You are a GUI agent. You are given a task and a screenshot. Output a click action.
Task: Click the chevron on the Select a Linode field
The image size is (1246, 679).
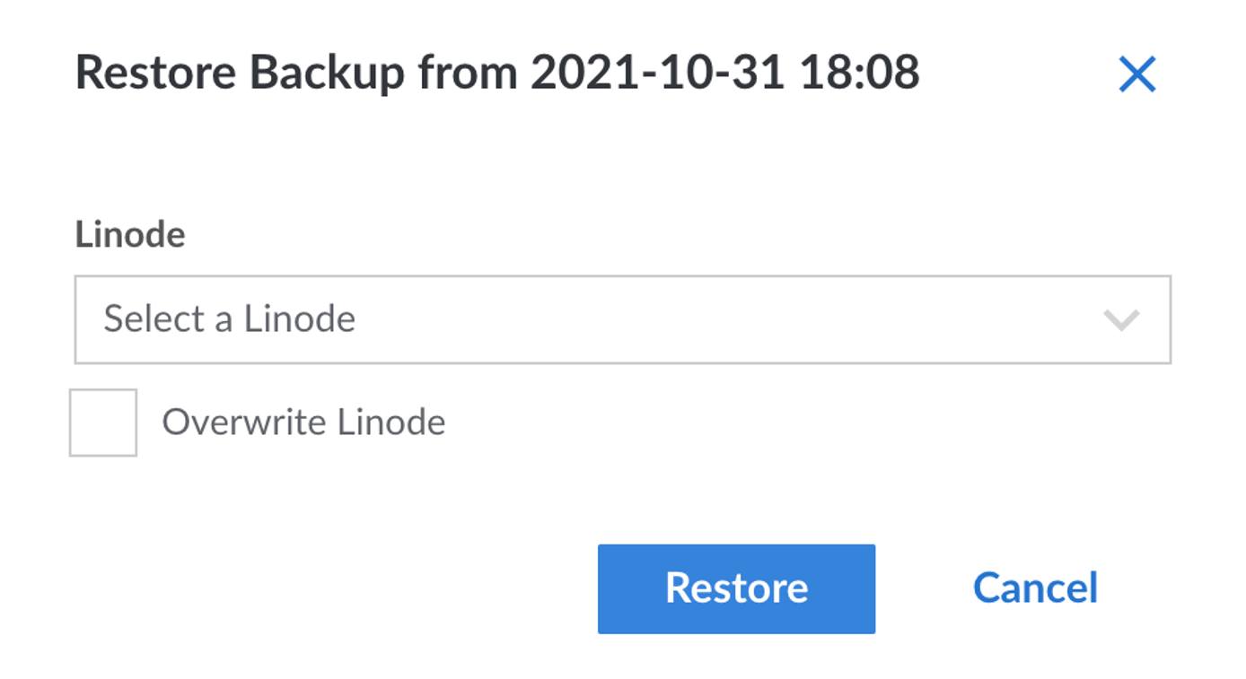click(x=1120, y=319)
